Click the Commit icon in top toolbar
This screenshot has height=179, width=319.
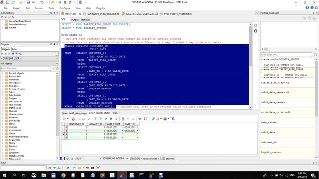click(x=65, y=2)
